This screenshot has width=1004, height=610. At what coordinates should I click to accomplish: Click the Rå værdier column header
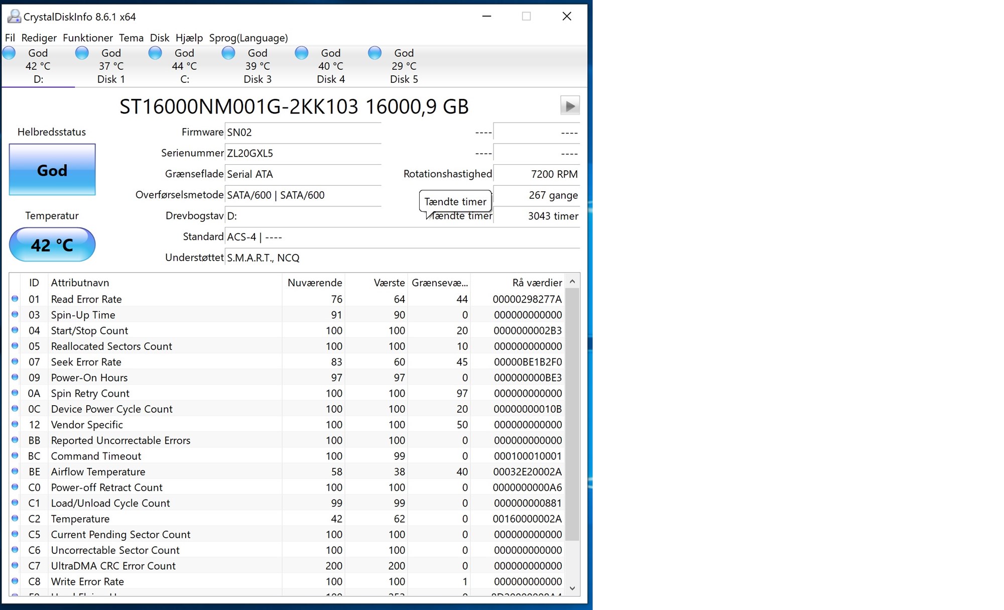[518, 283]
